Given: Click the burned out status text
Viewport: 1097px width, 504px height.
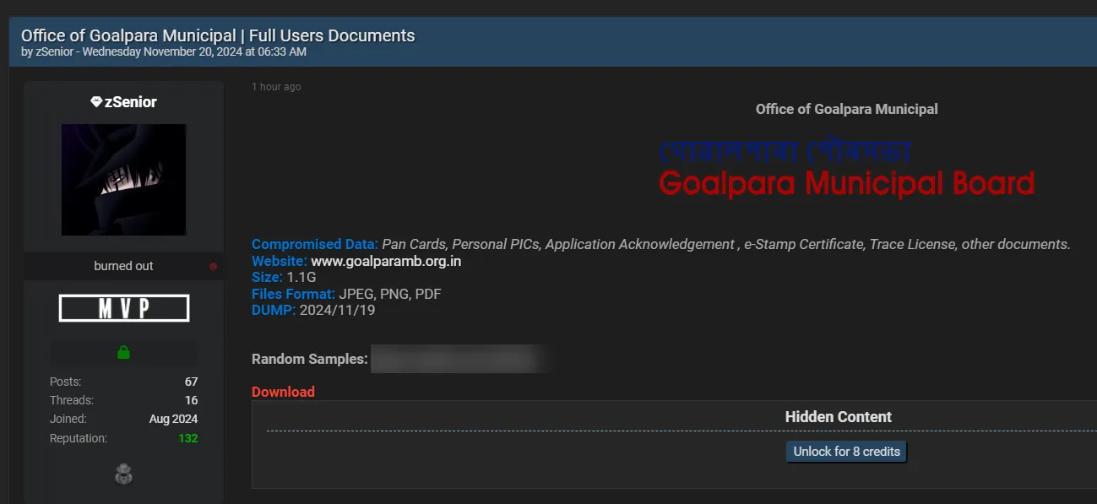Looking at the screenshot, I should point(122,265).
